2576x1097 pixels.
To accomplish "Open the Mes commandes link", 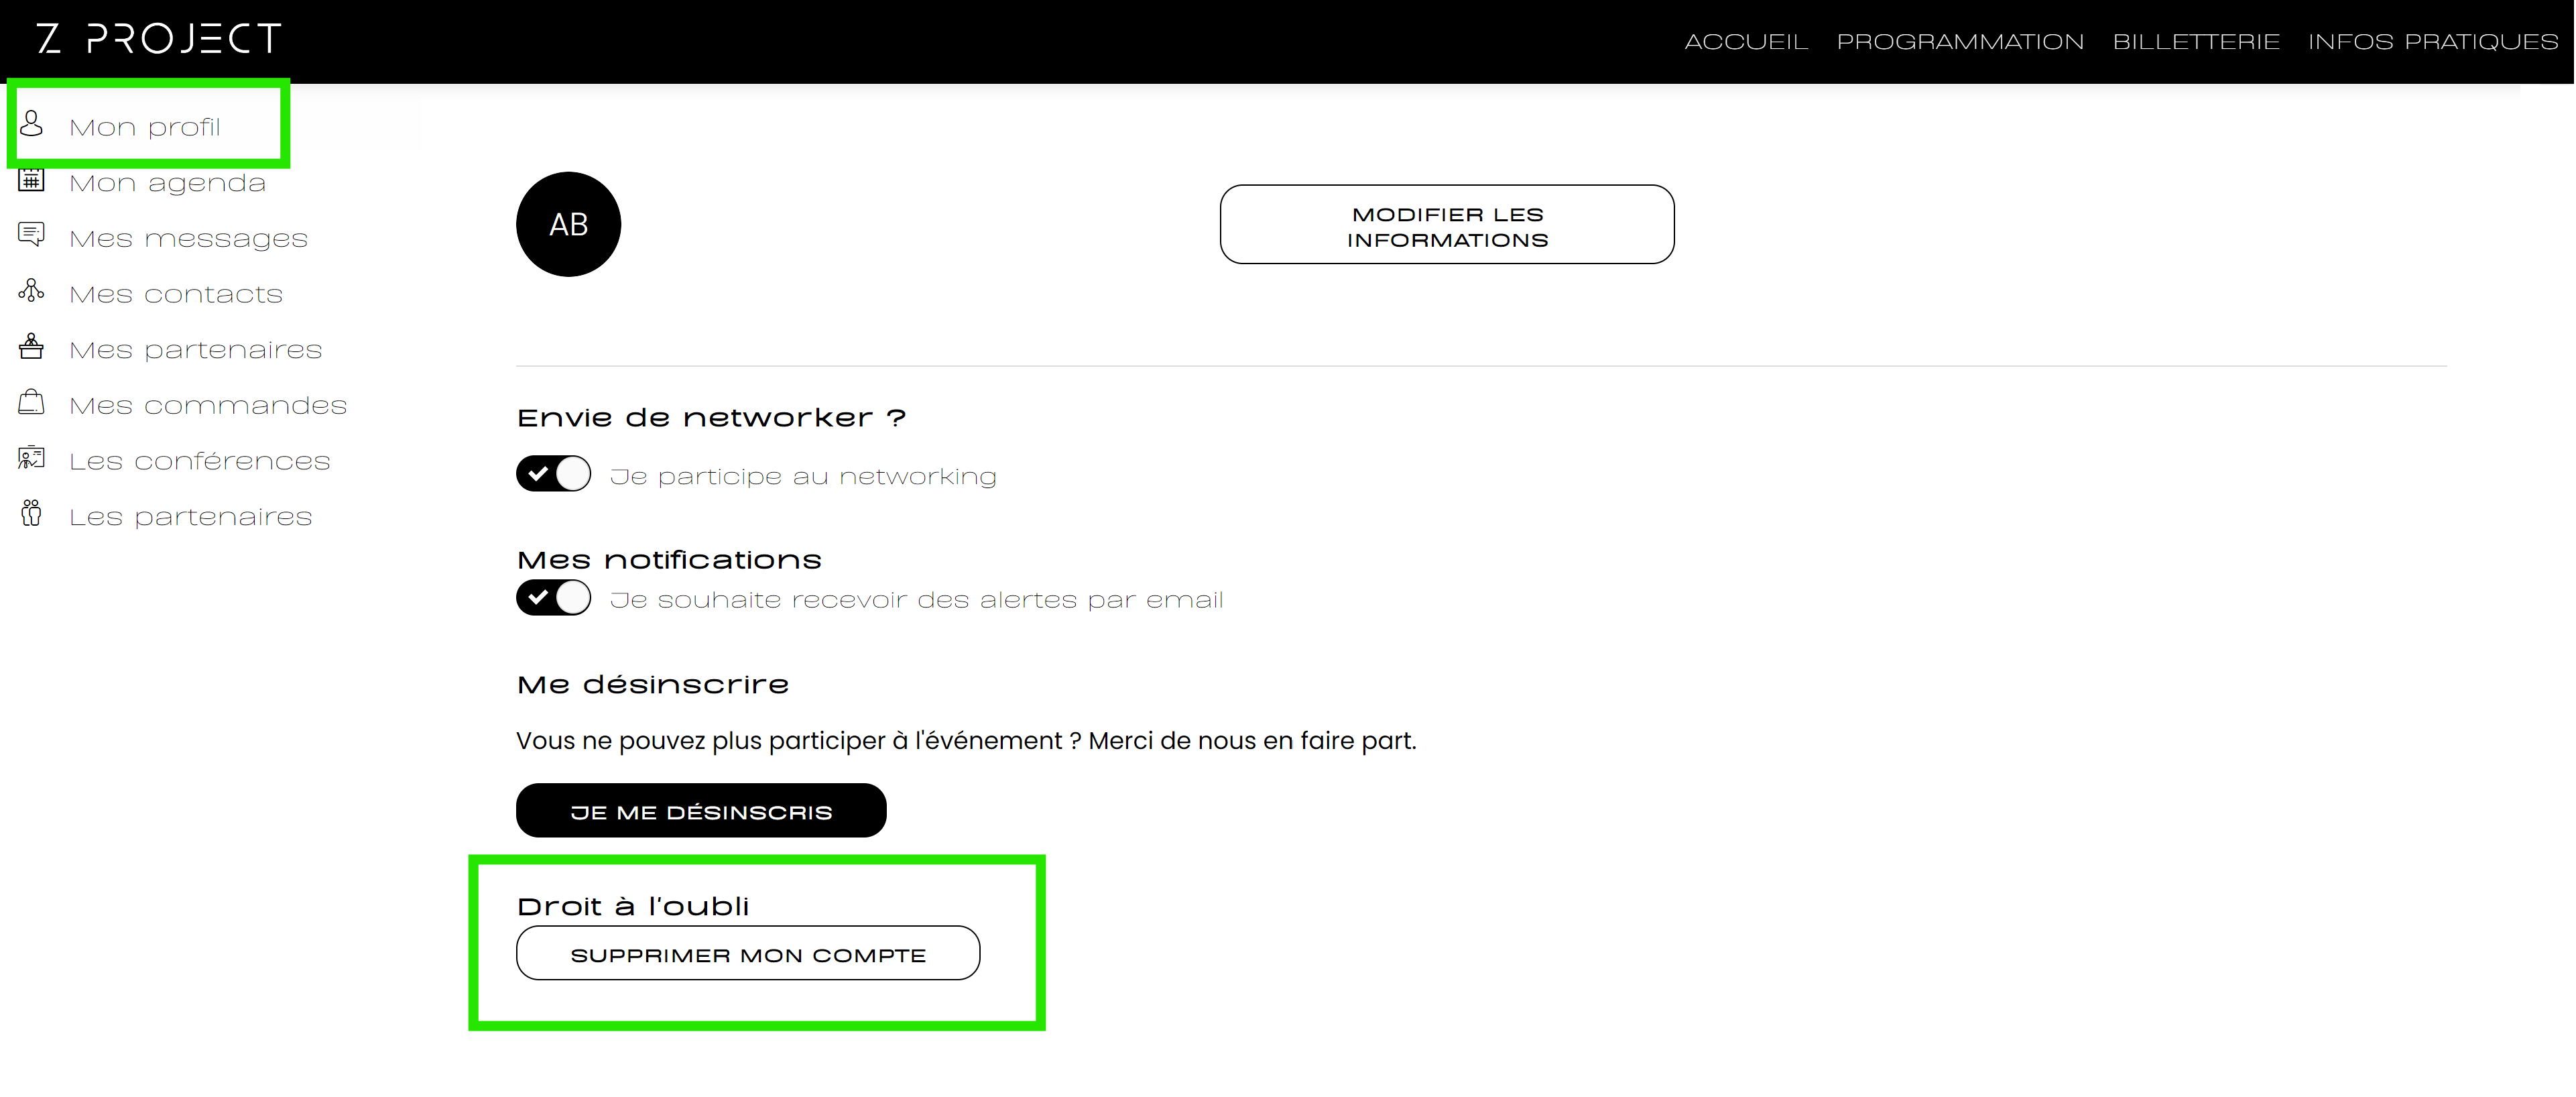I will [x=208, y=405].
